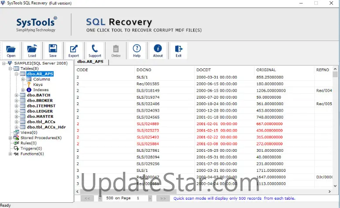Click red cell 2001-03-08 00:00:00
Image resolution: width=340 pixels, height=208 pixels.
tap(217, 144)
